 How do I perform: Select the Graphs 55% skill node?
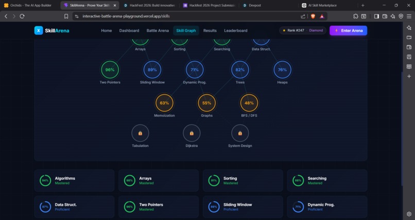click(x=206, y=103)
